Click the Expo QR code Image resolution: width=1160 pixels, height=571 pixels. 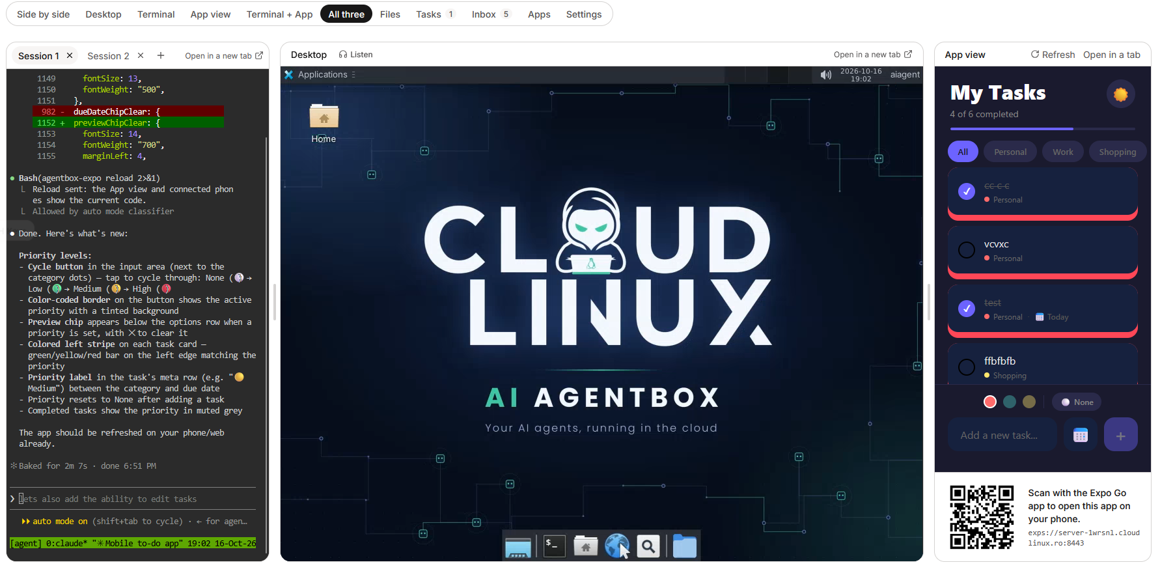pos(982,517)
